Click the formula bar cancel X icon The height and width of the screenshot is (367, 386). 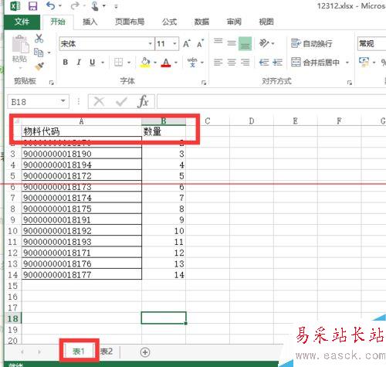(99, 102)
